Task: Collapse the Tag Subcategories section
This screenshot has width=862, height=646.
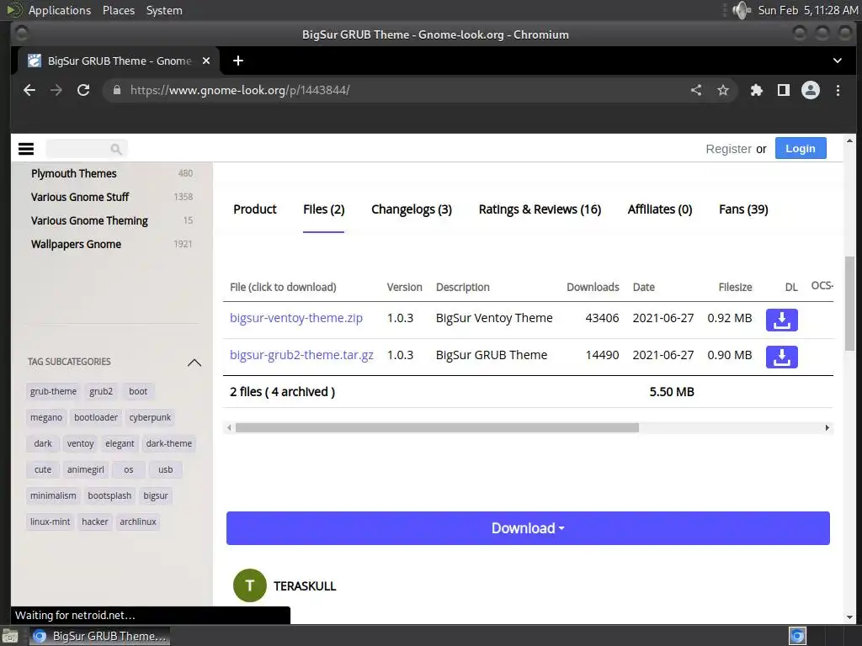Action: tap(194, 363)
